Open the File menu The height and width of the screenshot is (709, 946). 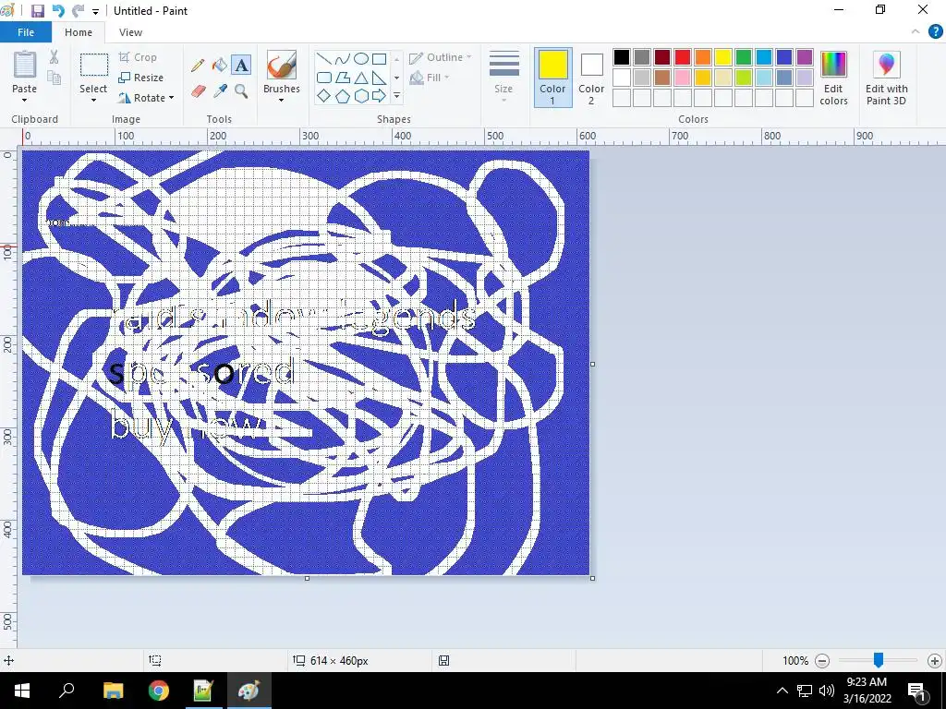click(x=25, y=32)
